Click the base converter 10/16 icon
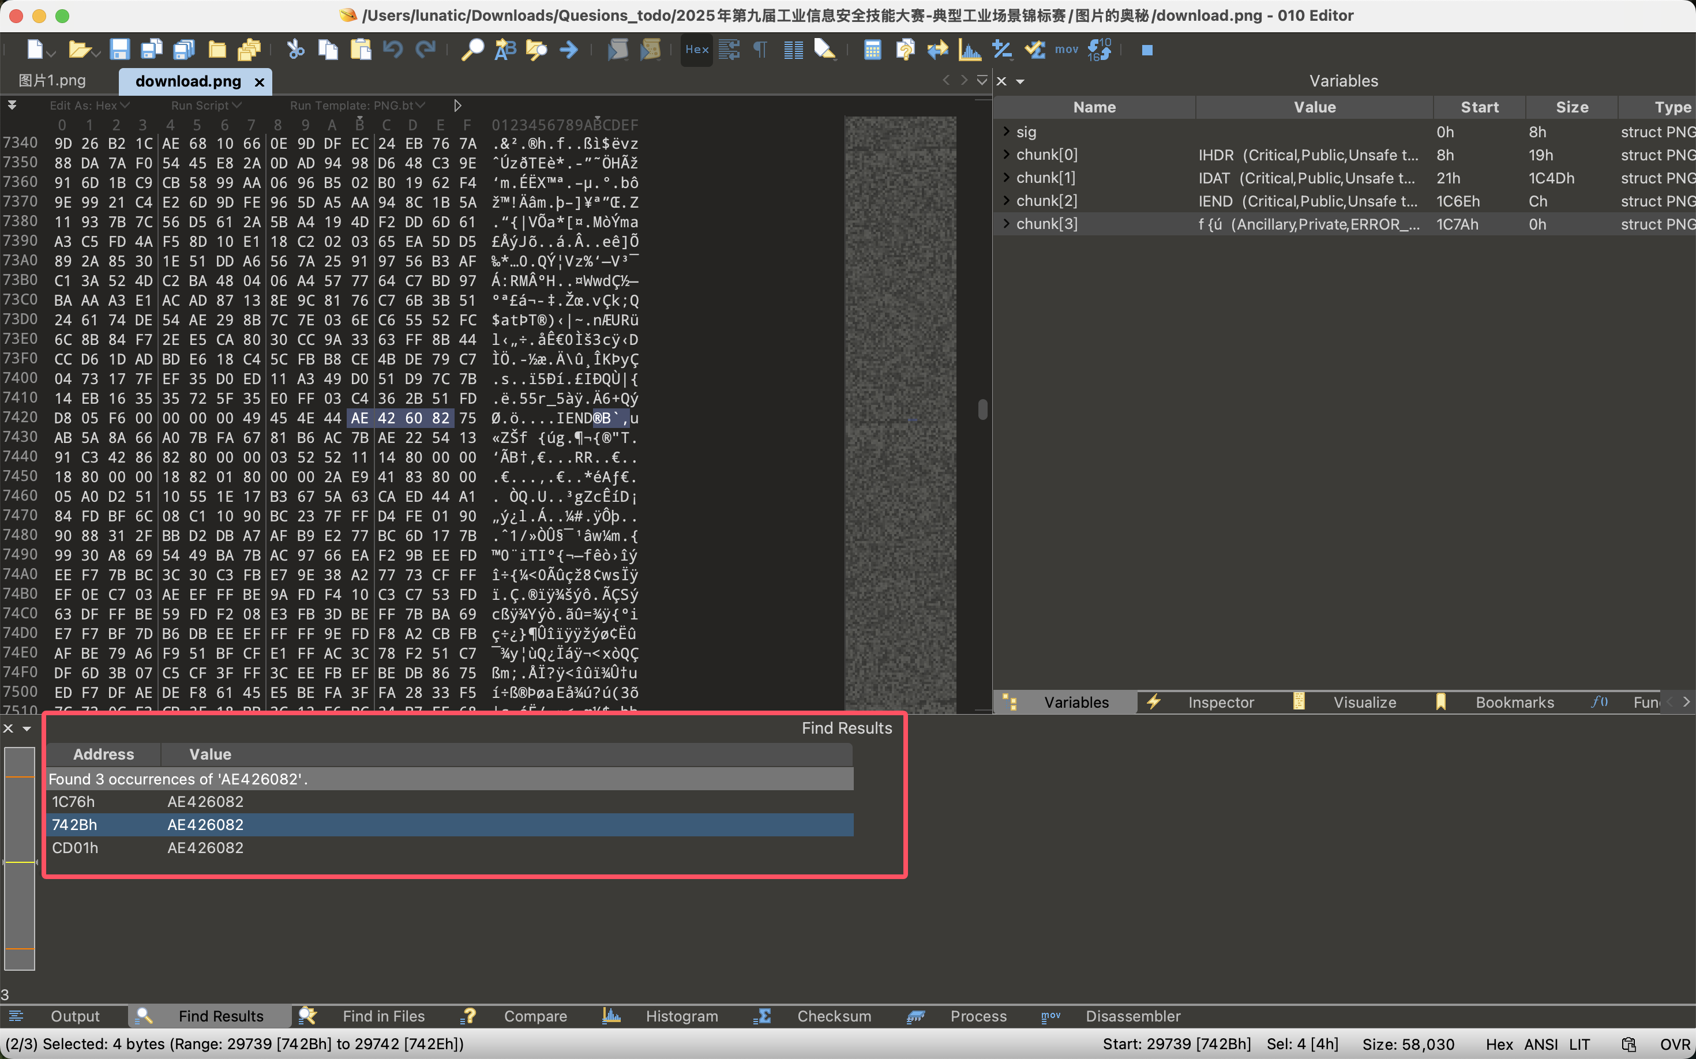1696x1059 pixels. pos(1099,49)
